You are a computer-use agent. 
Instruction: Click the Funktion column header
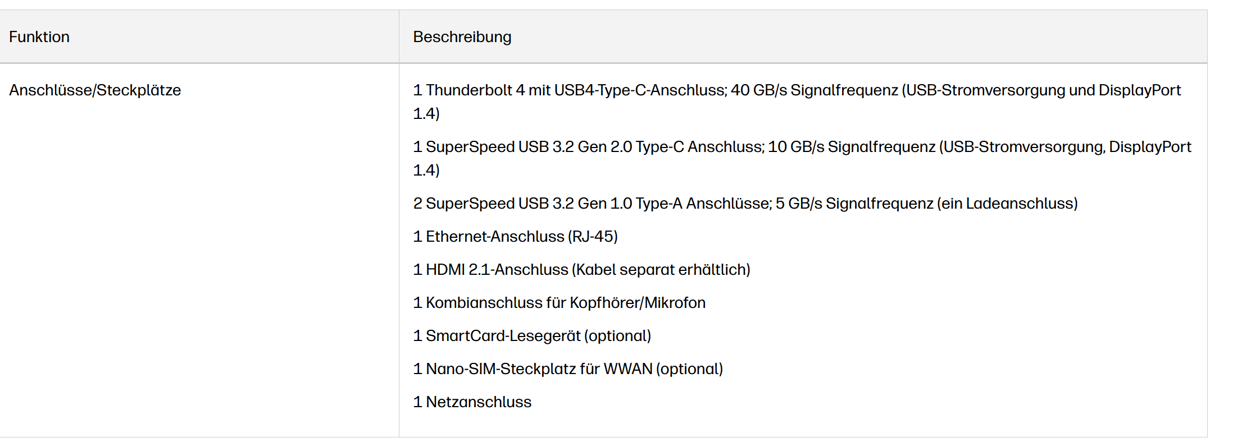[x=39, y=37]
